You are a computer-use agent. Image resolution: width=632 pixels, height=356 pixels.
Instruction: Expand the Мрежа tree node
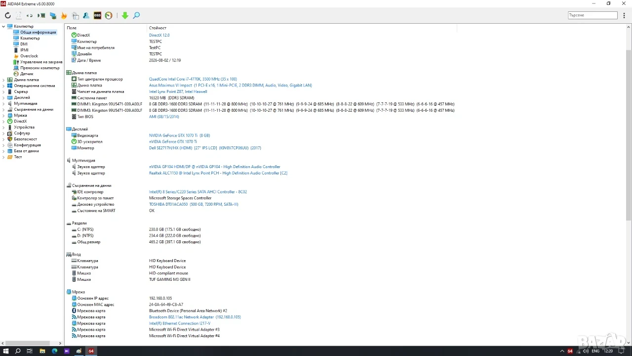click(x=3, y=115)
